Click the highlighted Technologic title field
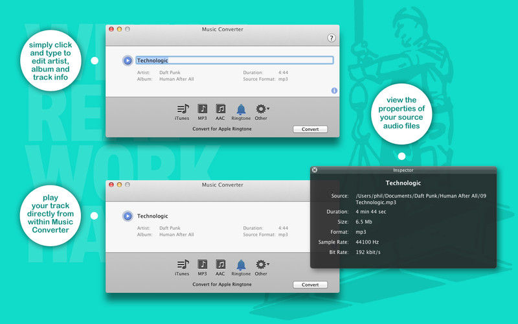This screenshot has width=518, height=324. pos(233,60)
